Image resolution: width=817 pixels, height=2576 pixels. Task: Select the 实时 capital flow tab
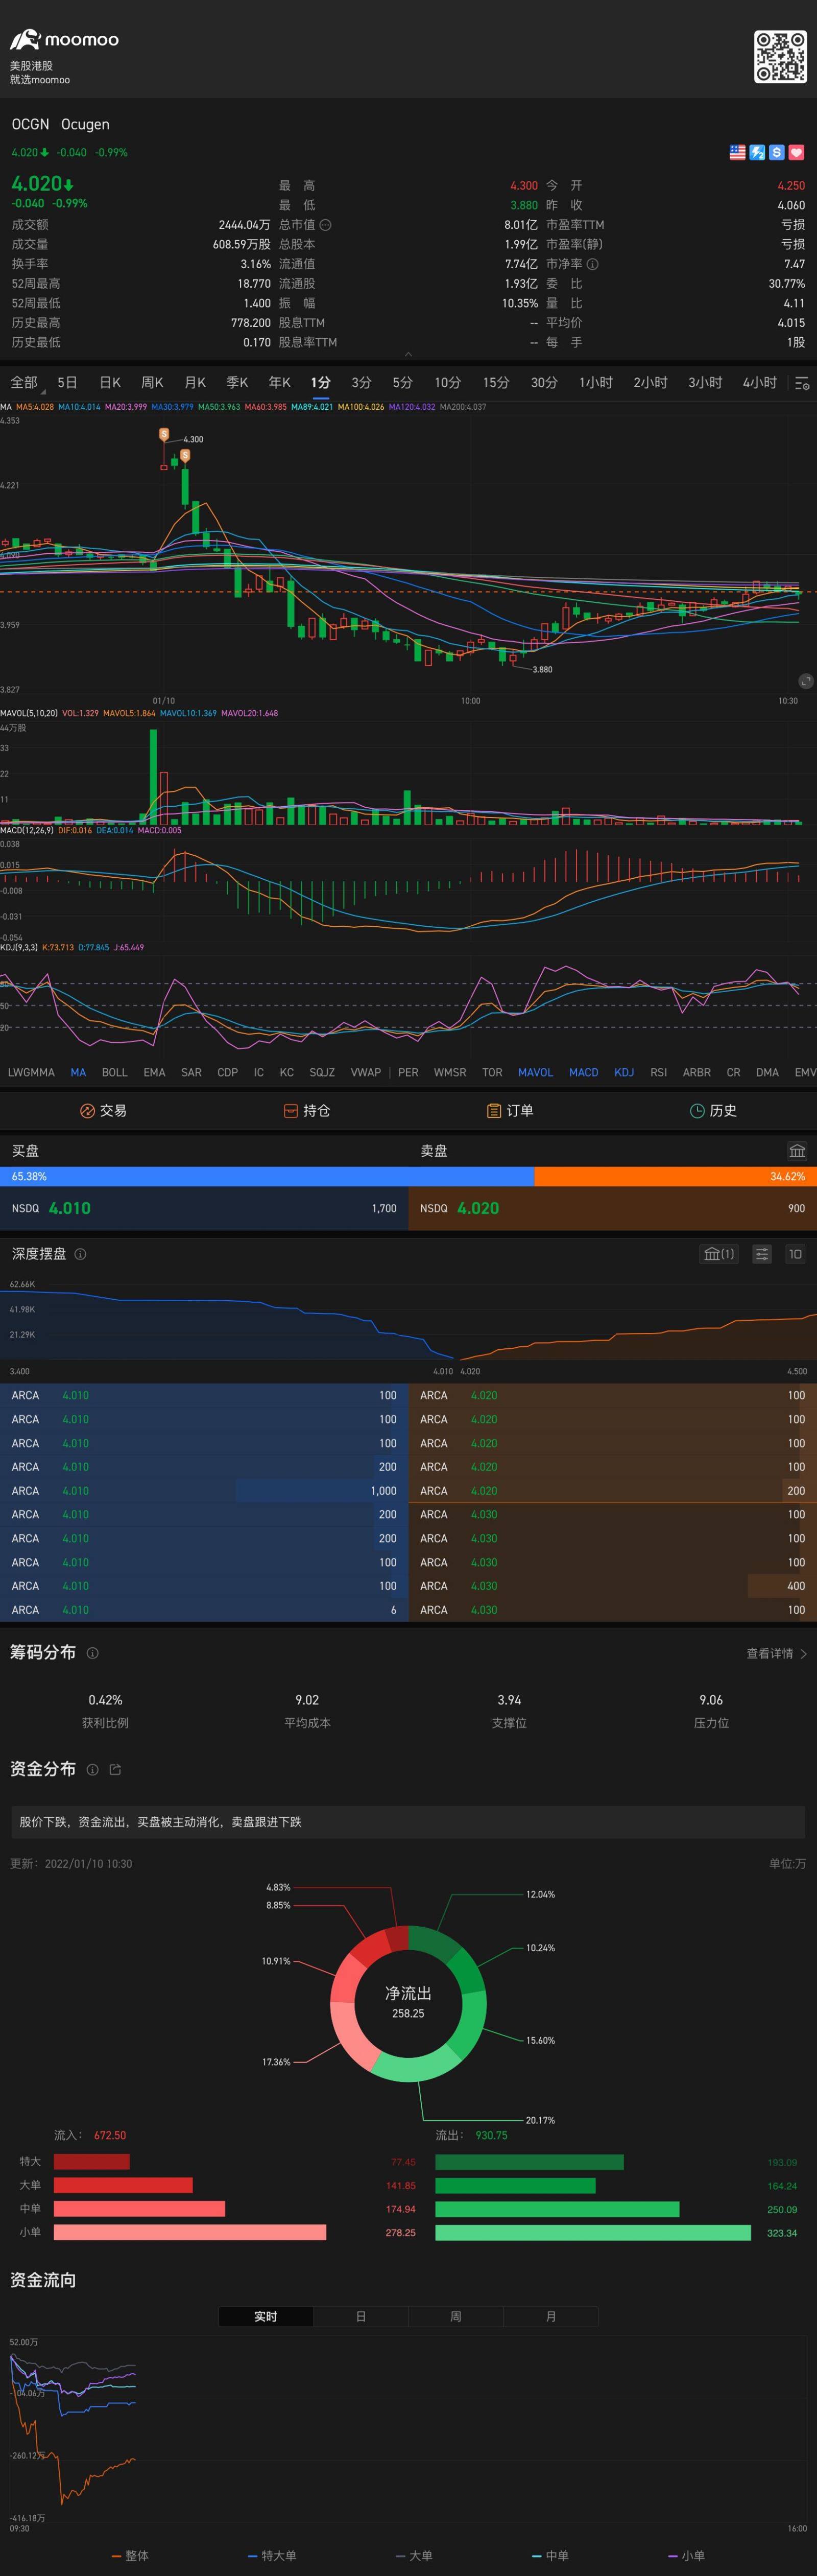pos(266,2316)
